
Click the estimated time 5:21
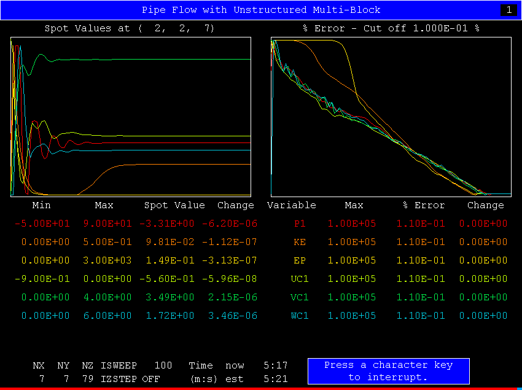click(275, 379)
